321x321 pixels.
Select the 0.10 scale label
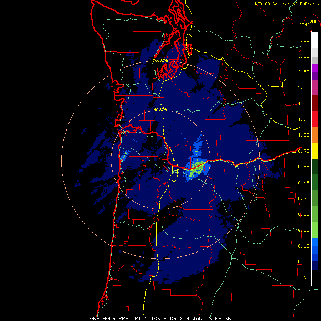304,246
